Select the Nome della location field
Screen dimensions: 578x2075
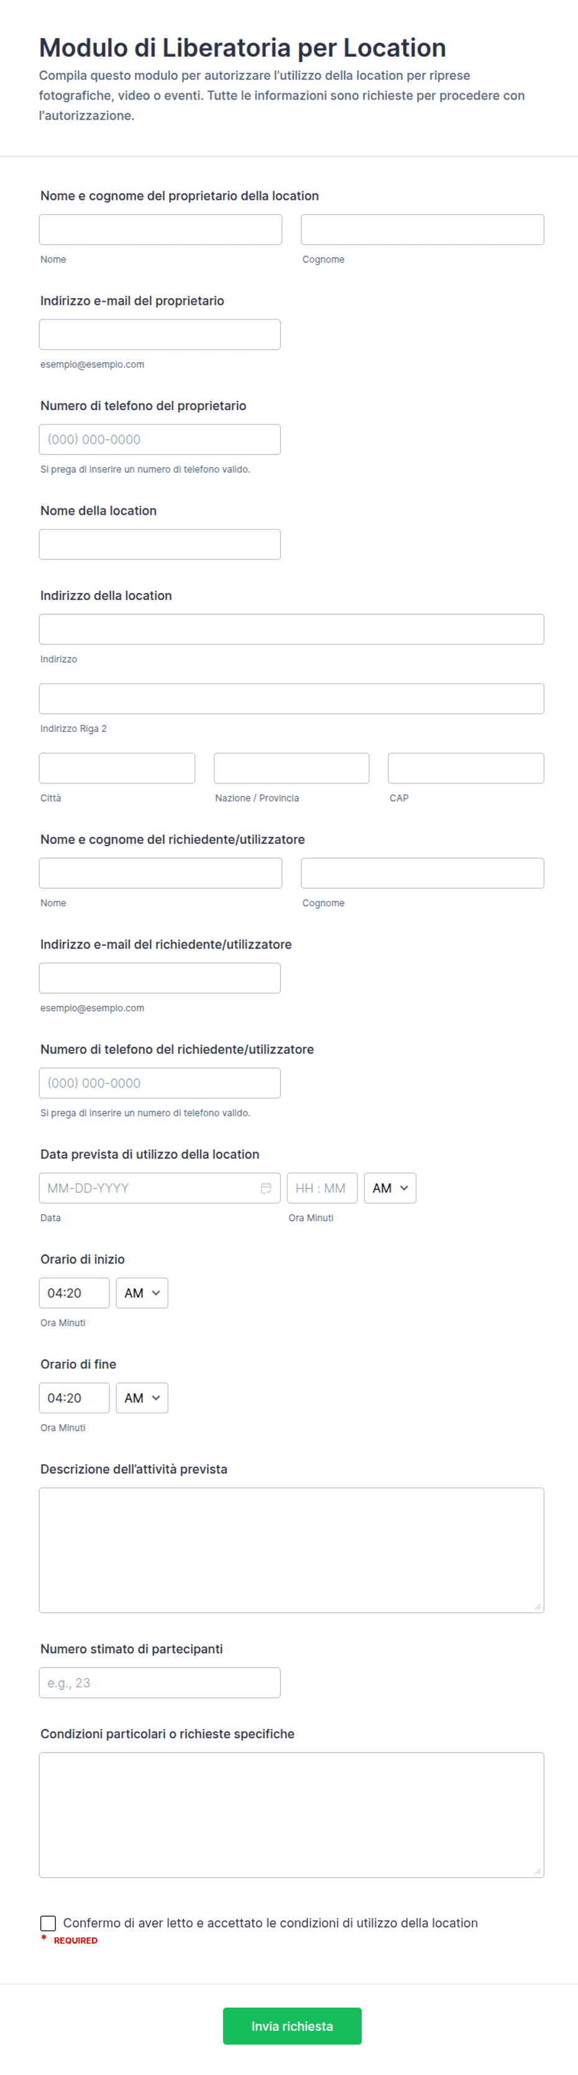[x=160, y=544]
